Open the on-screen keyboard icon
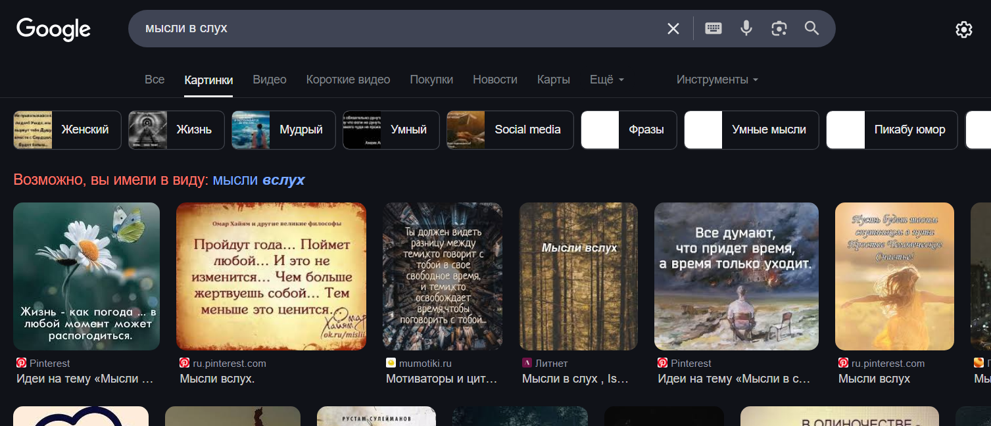Viewport: 991px width, 426px height. 713,28
